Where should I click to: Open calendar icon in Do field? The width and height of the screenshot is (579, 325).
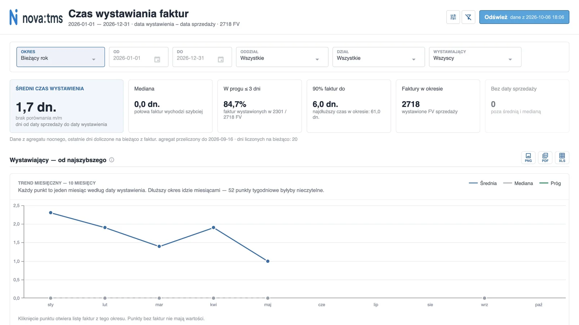pos(221,60)
